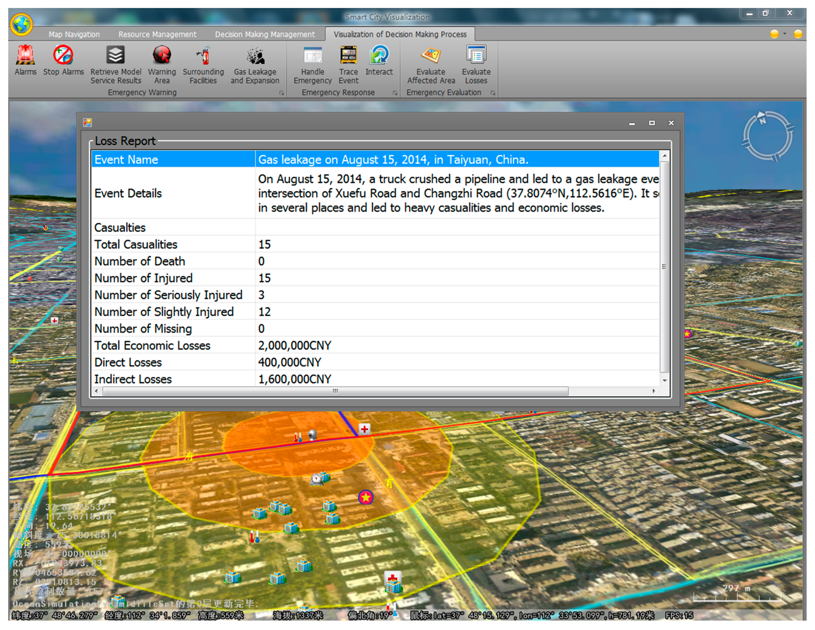This screenshot has width=815, height=630.
Task: Minimize the Loss Report window
Action: [632, 123]
